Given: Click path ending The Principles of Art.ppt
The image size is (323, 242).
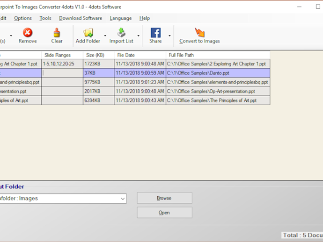Looking at the screenshot, I should (218, 100).
